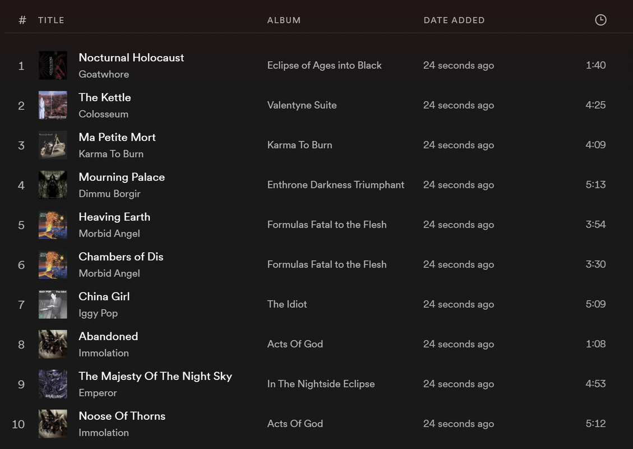
Task: Sort by the ALBUM column header
Action: pos(284,20)
